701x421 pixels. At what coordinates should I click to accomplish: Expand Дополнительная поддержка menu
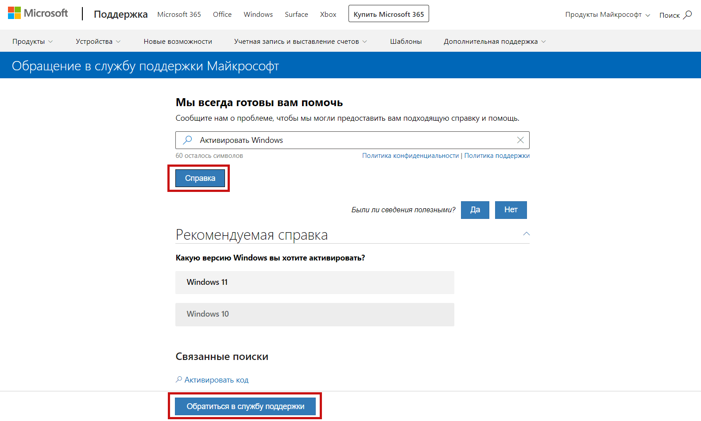coord(495,42)
